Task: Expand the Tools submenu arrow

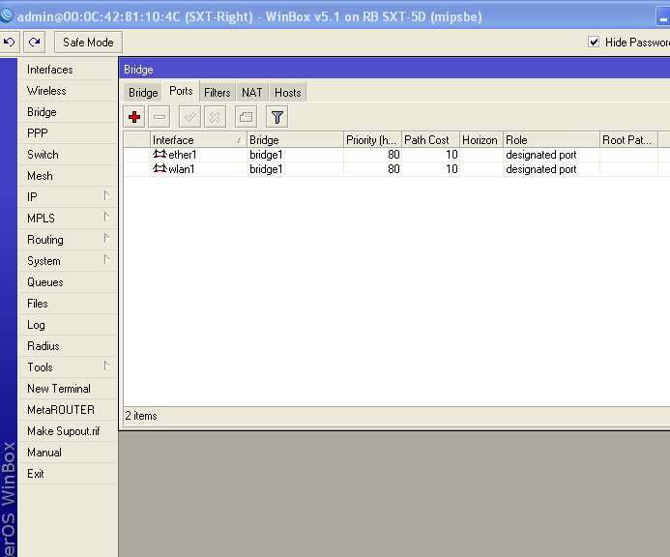Action: pos(106,366)
